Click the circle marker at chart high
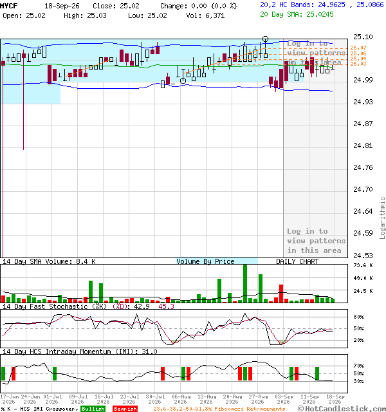 (x=266, y=39)
